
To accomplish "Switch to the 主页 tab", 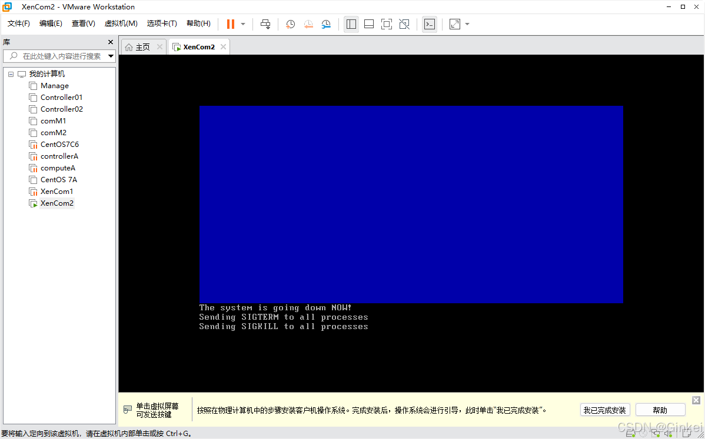I will click(x=142, y=47).
